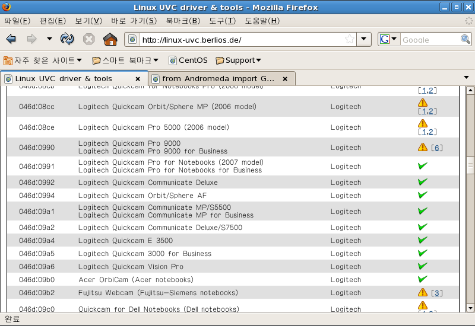Focus the Google search field
Image resolution: width=475 pixels, height=326 pixels.
point(430,40)
